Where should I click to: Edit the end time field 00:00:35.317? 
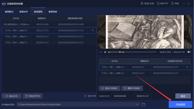tap(143, 96)
